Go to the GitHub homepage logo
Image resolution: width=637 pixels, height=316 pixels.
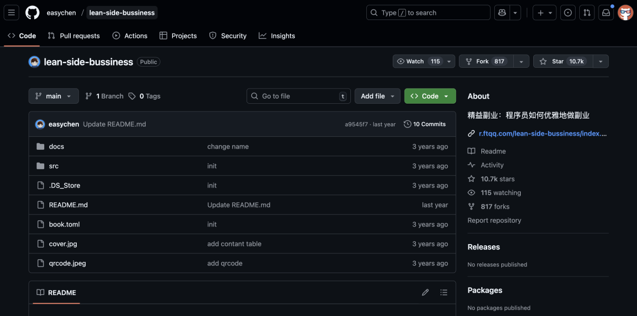click(x=32, y=12)
